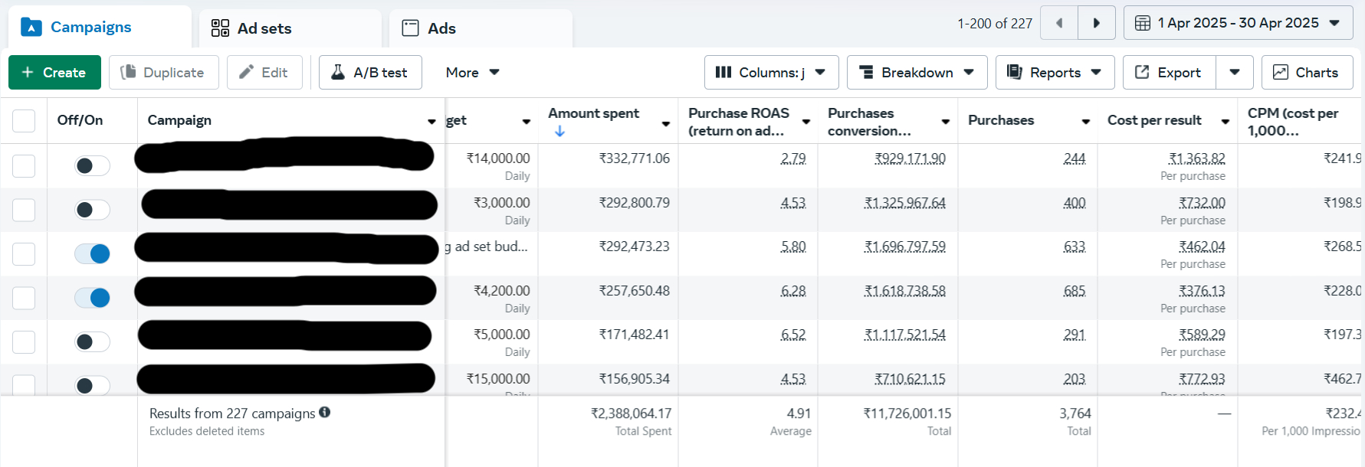Viewport: 1365px width, 467px height.
Task: Open the Columns dropdown
Action: click(771, 72)
